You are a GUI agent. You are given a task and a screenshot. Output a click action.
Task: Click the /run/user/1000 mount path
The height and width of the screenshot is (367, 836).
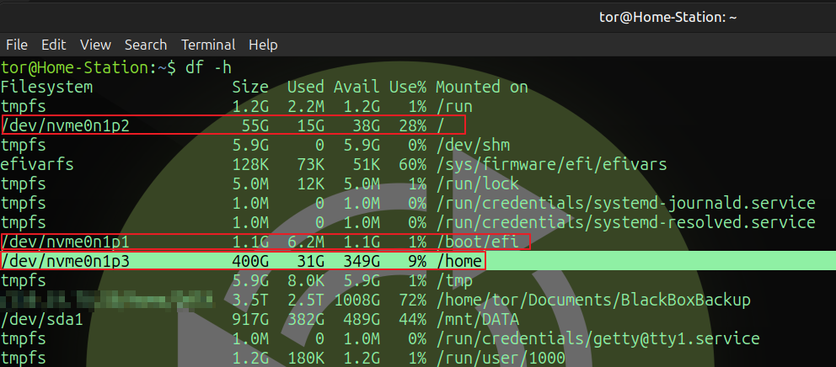click(501, 359)
